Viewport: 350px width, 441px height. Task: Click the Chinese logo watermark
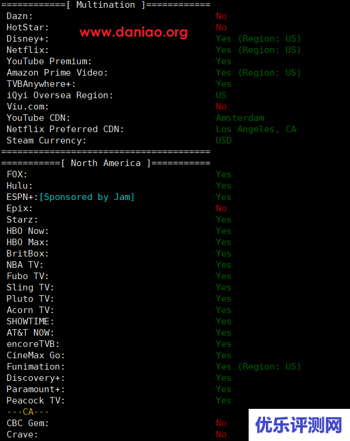(x=299, y=425)
